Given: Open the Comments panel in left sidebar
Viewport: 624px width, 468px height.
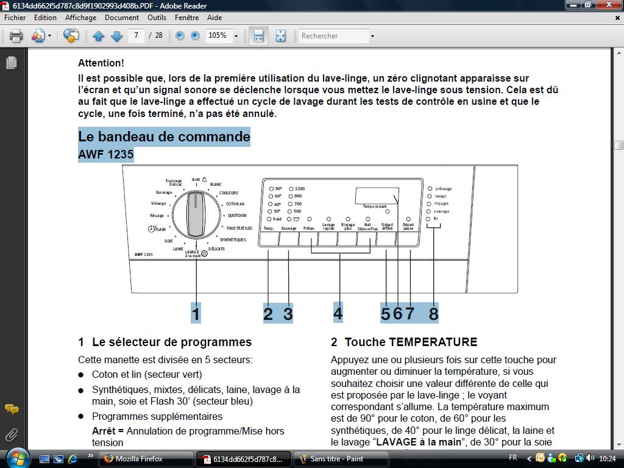Looking at the screenshot, I should pyautogui.click(x=12, y=409).
